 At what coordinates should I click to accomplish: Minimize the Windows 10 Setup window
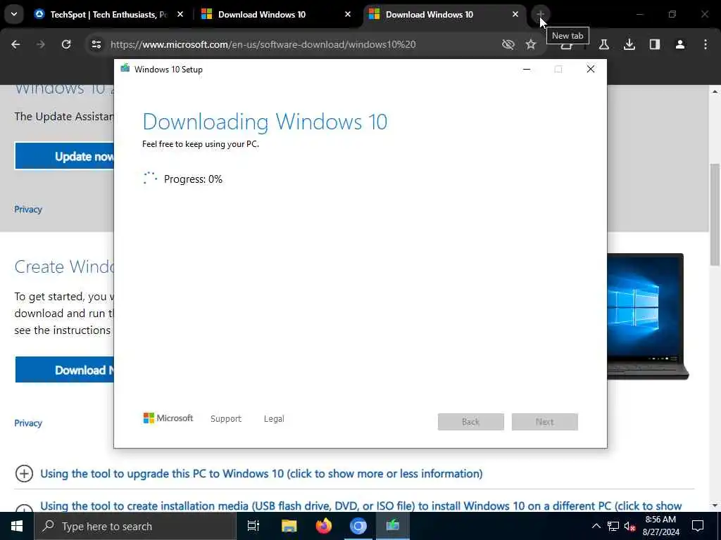pyautogui.click(x=527, y=69)
